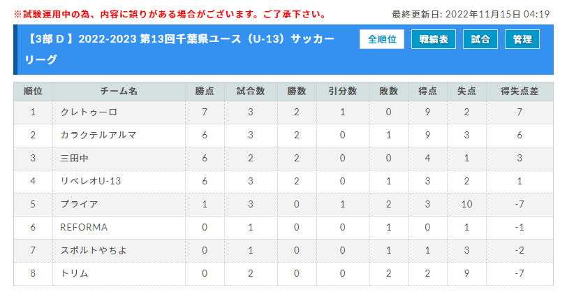The width and height of the screenshot is (567, 299).
Task: Open the 試合 tab
Action: point(480,39)
